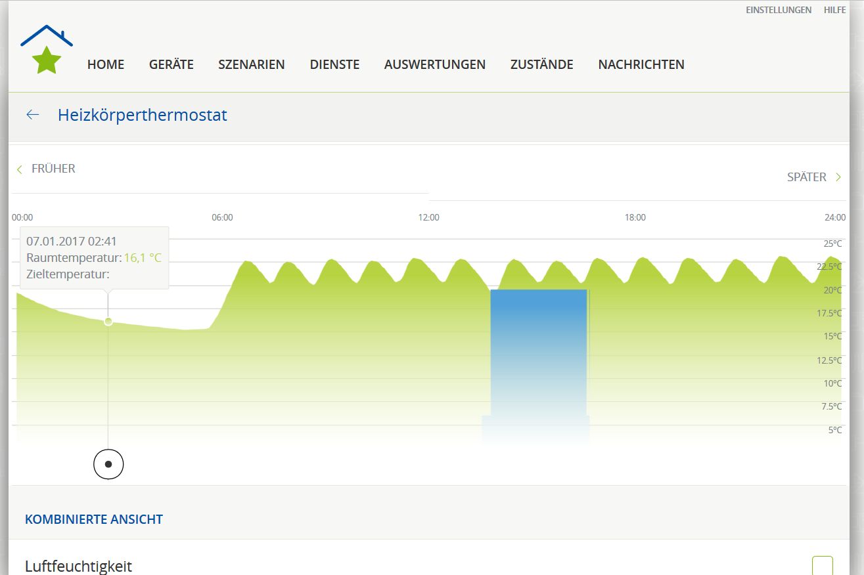The image size is (864, 575).
Task: Open EINSTELLUNGEN link
Action: click(778, 10)
